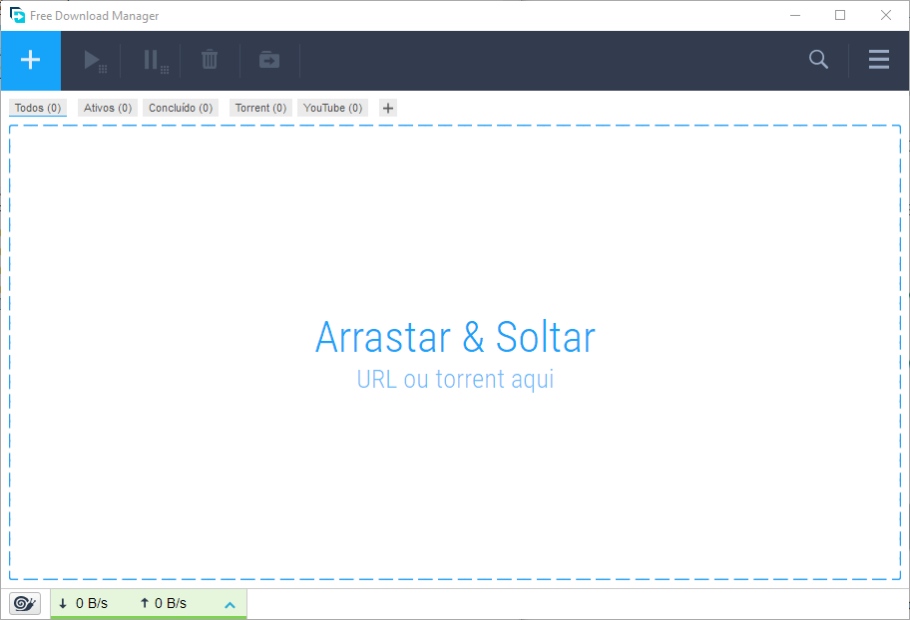Expand the speed panel chevron
This screenshot has width=910, height=620.
pos(229,605)
